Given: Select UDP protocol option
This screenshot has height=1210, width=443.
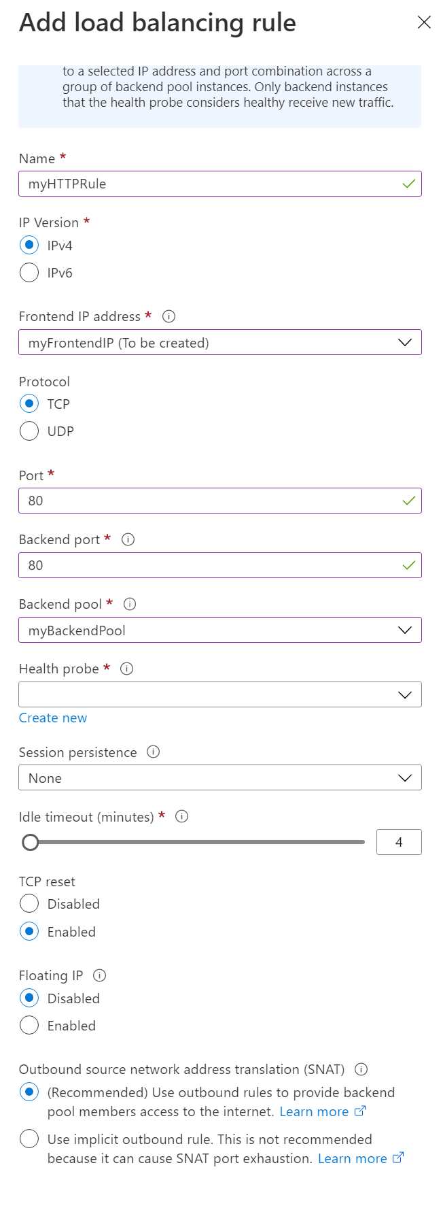Looking at the screenshot, I should [x=29, y=431].
